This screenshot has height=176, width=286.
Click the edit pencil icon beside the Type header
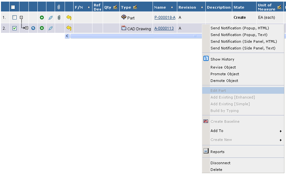(135, 7)
